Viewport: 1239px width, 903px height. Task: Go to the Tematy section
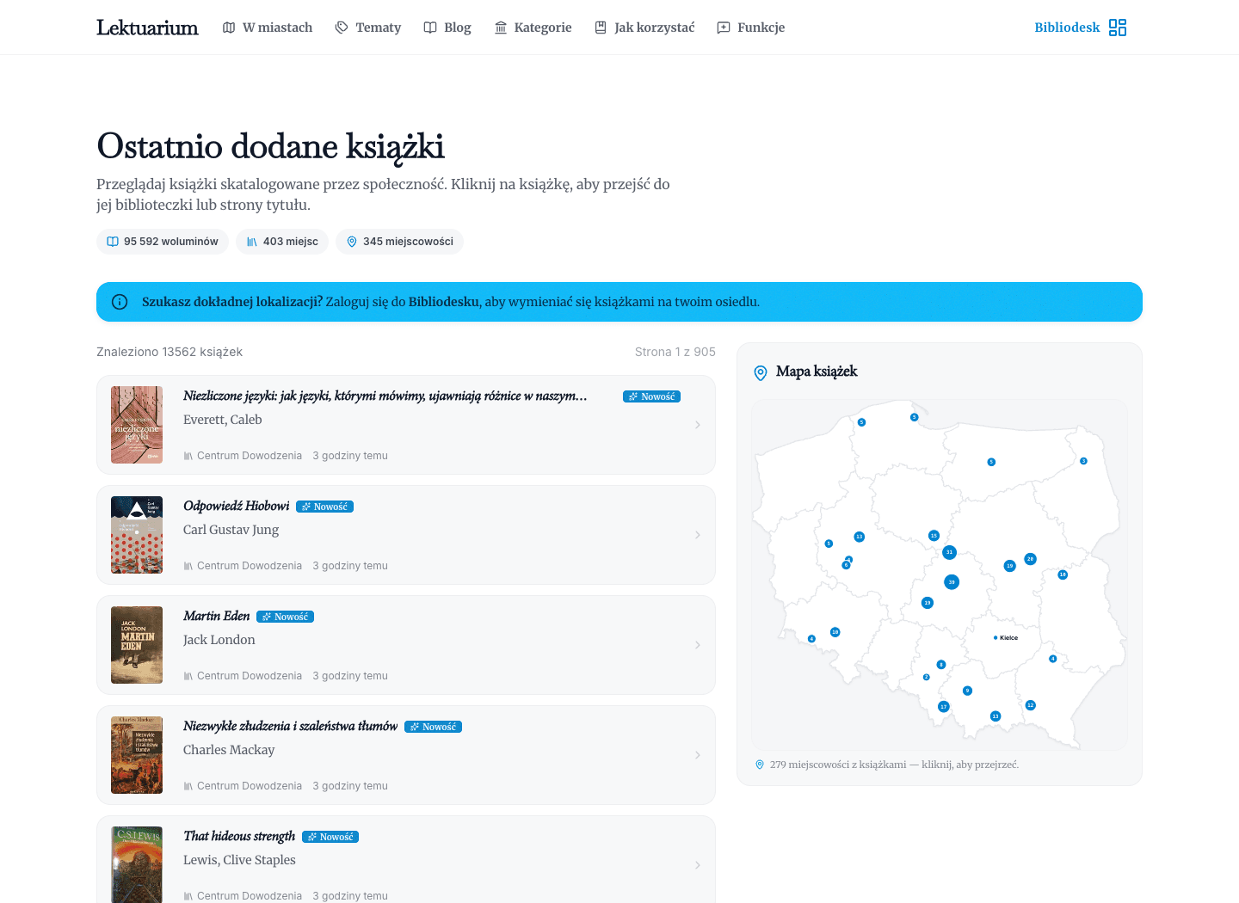368,28
